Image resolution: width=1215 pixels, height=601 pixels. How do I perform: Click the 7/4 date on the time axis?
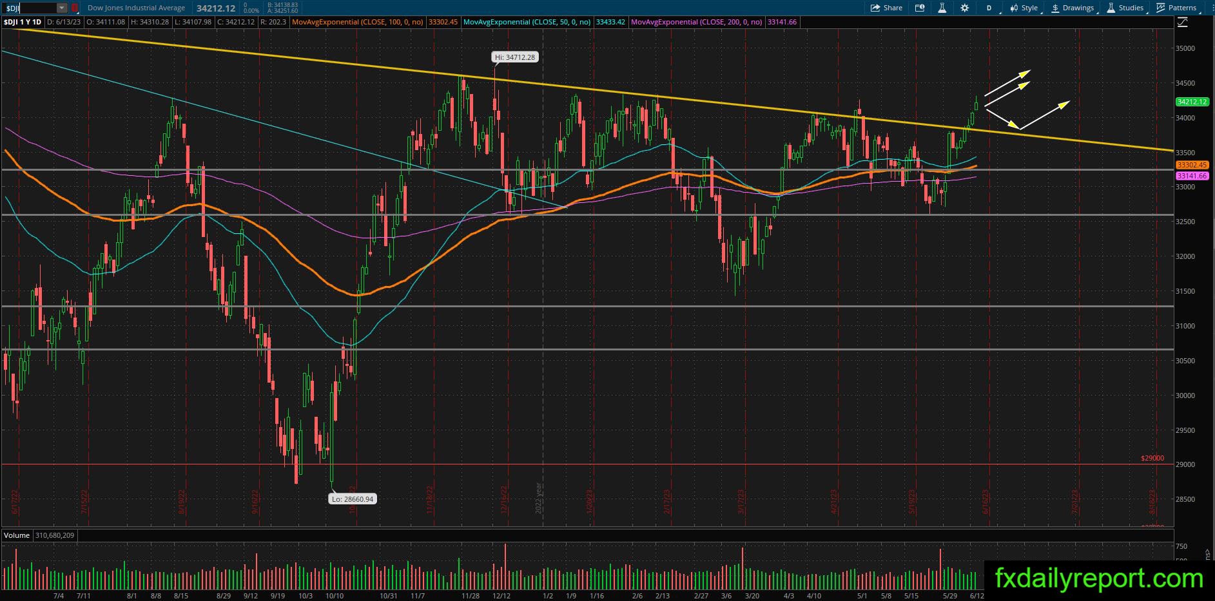[59, 596]
